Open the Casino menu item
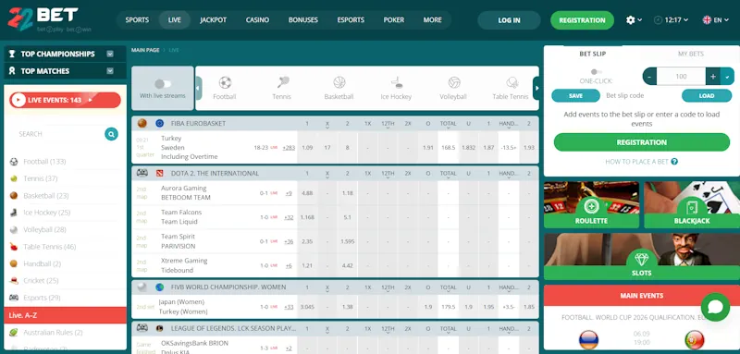Viewport: 740px width, 354px height. coord(257,19)
